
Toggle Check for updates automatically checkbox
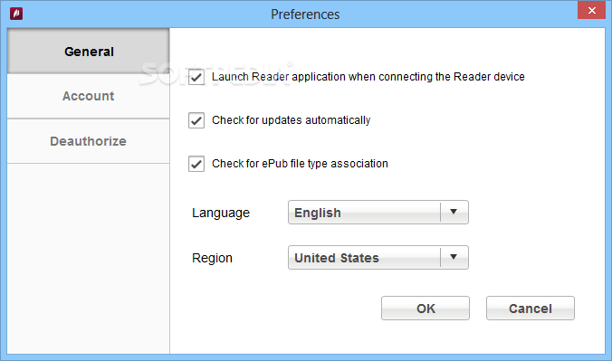[196, 120]
